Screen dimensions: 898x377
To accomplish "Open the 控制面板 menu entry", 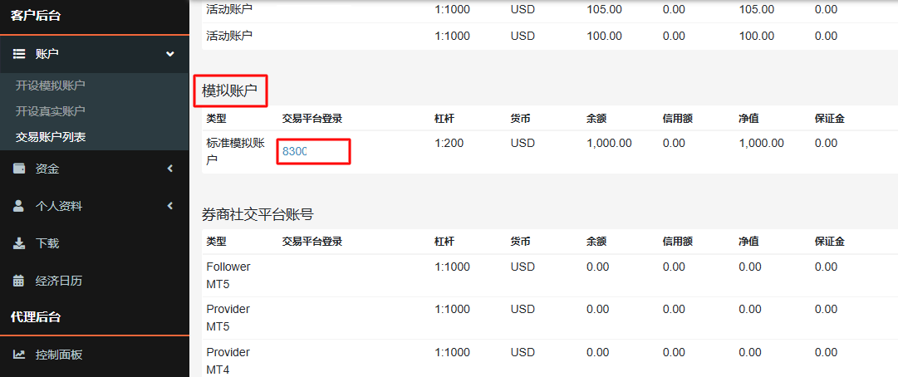I will [59, 355].
